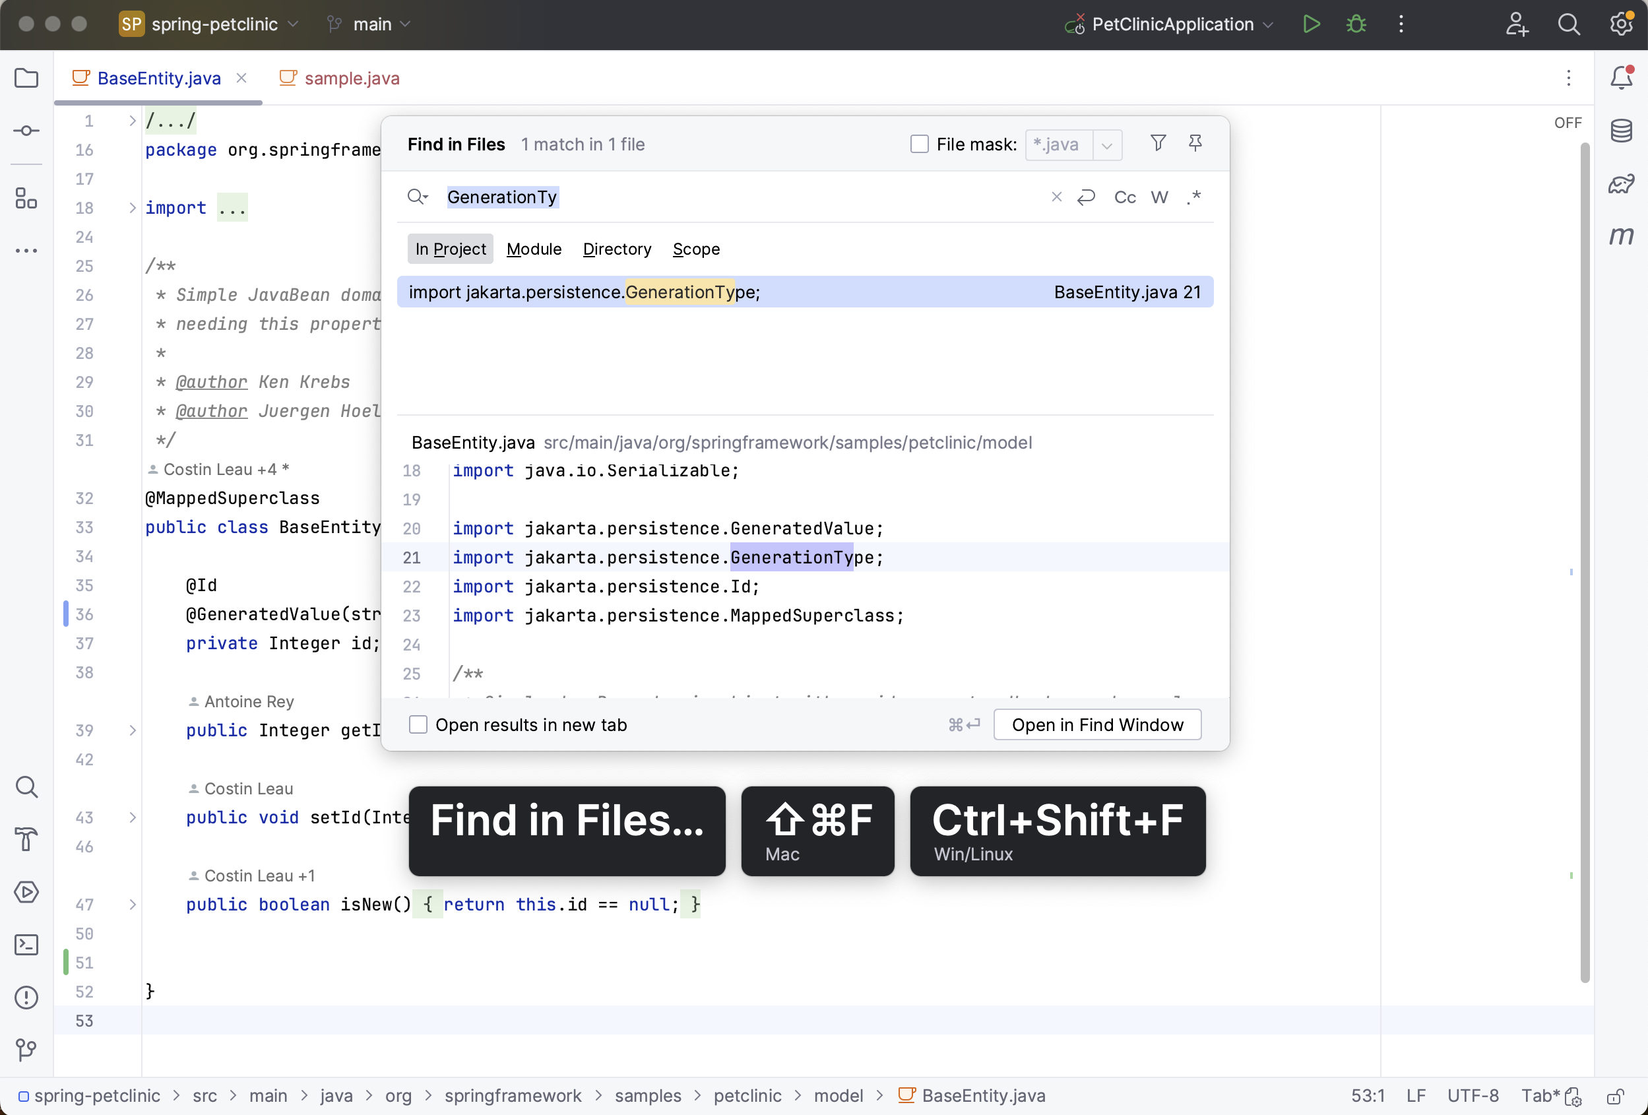The height and width of the screenshot is (1115, 1648).
Task: Open the *.java file mask dropdown
Action: [1107, 145]
